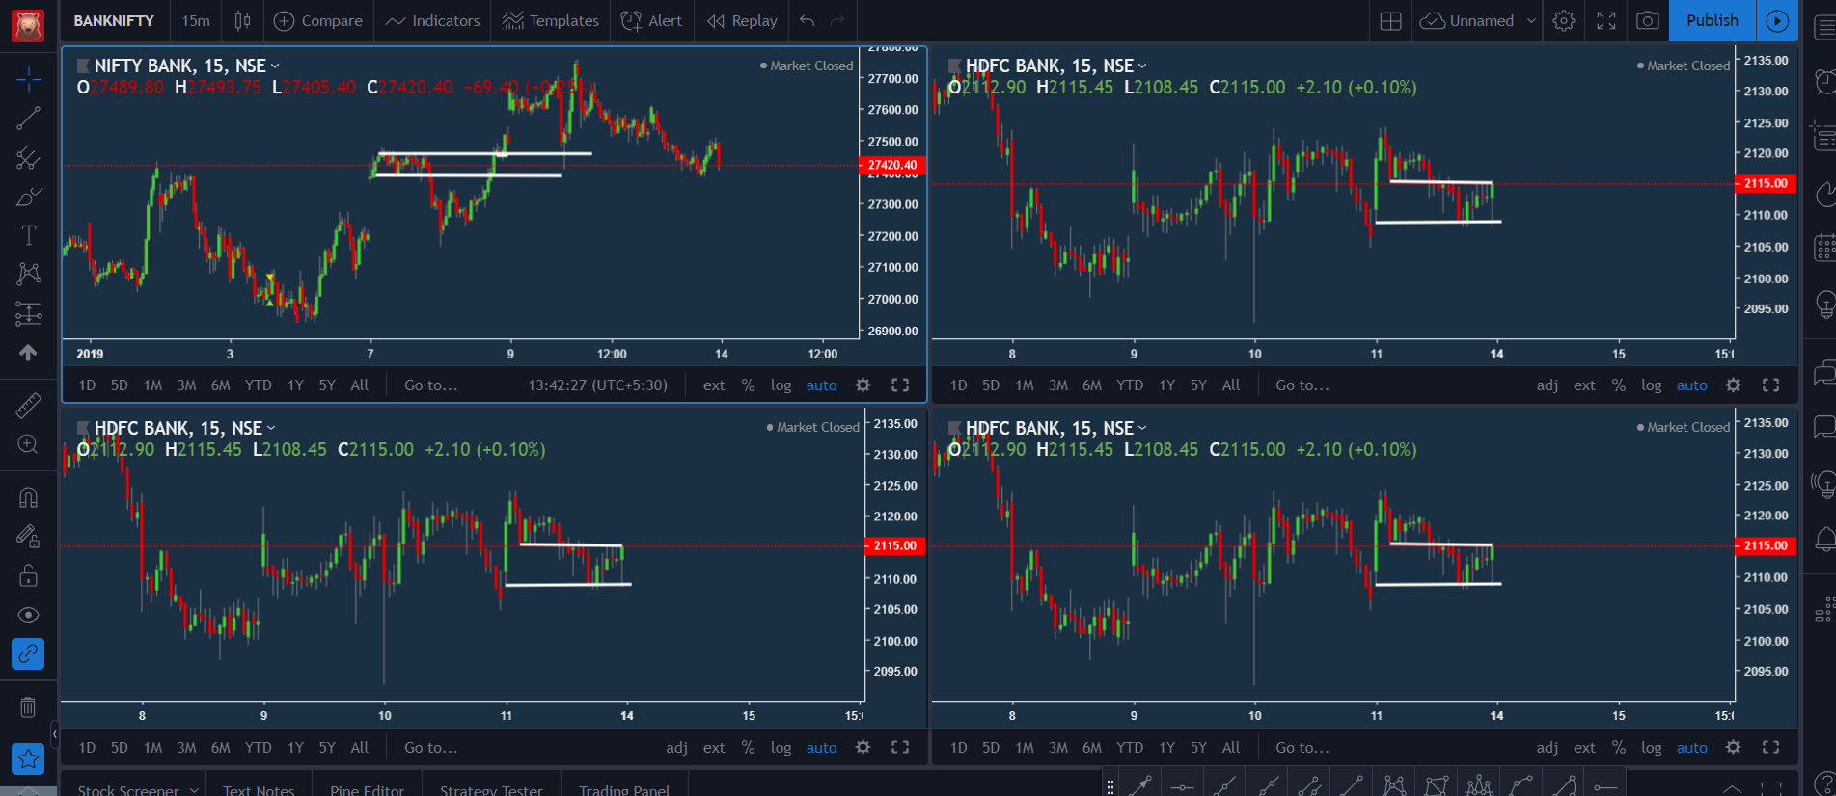Open the chart layout grid selector
This screenshot has height=796, width=1836.
click(1390, 20)
